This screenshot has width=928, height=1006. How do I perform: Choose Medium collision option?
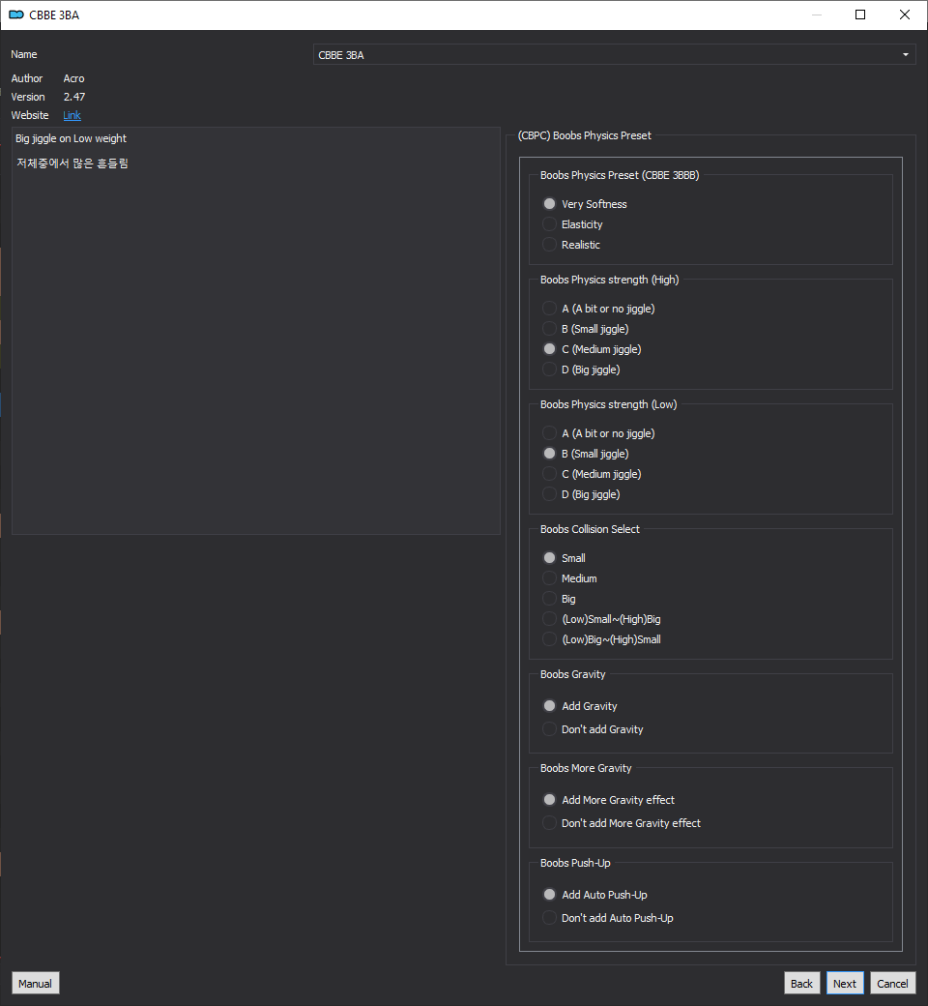[x=569, y=578]
